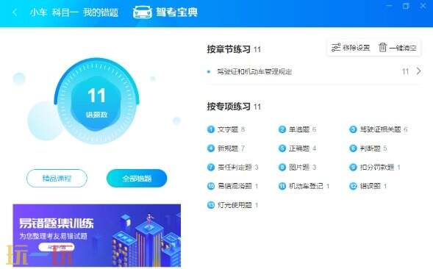Click the 小车 科目一 我的错题 title
The image size is (433, 269).
74,12
